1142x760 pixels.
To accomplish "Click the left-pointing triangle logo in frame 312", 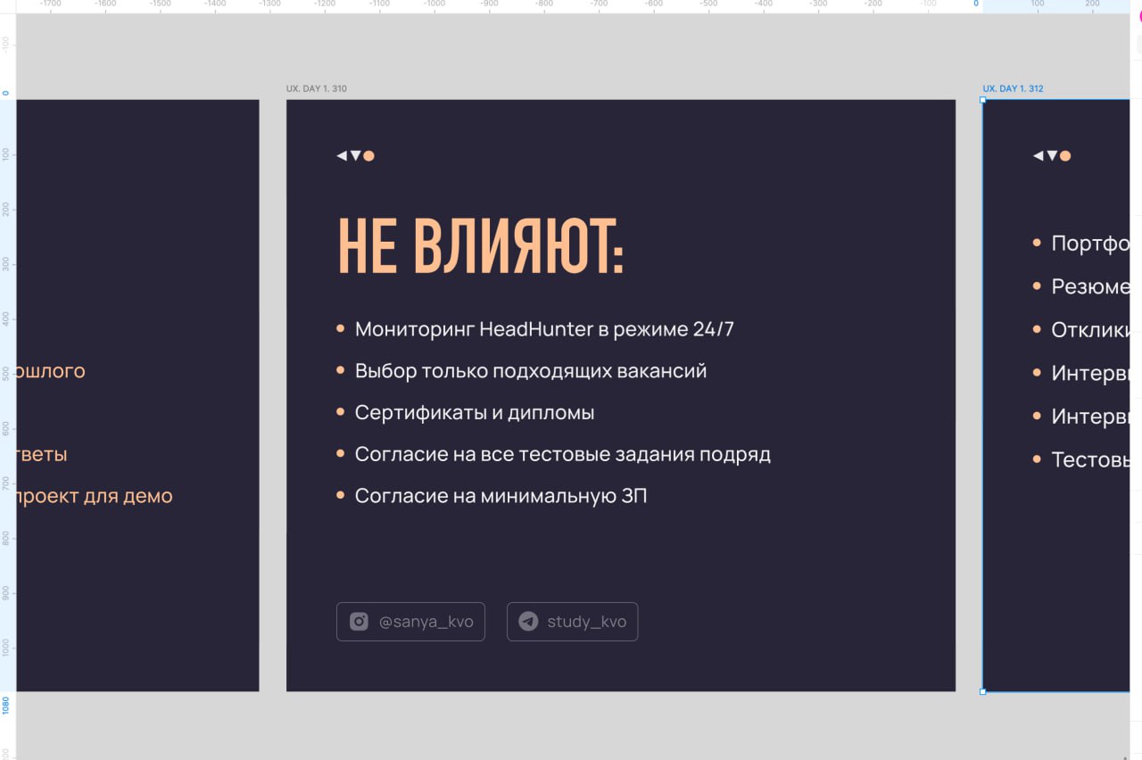I will click(1038, 156).
